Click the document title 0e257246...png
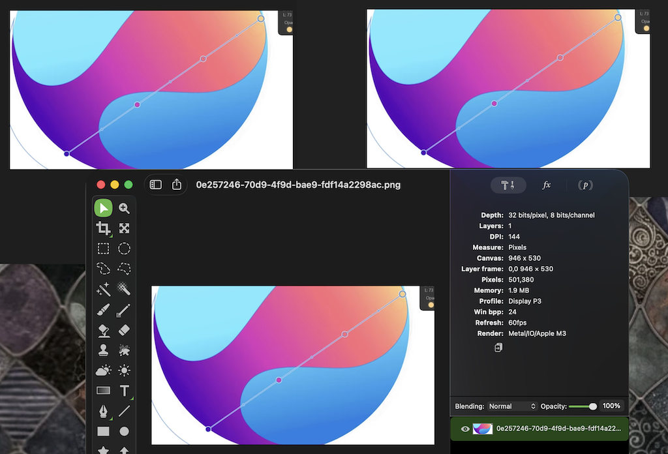 (x=298, y=185)
